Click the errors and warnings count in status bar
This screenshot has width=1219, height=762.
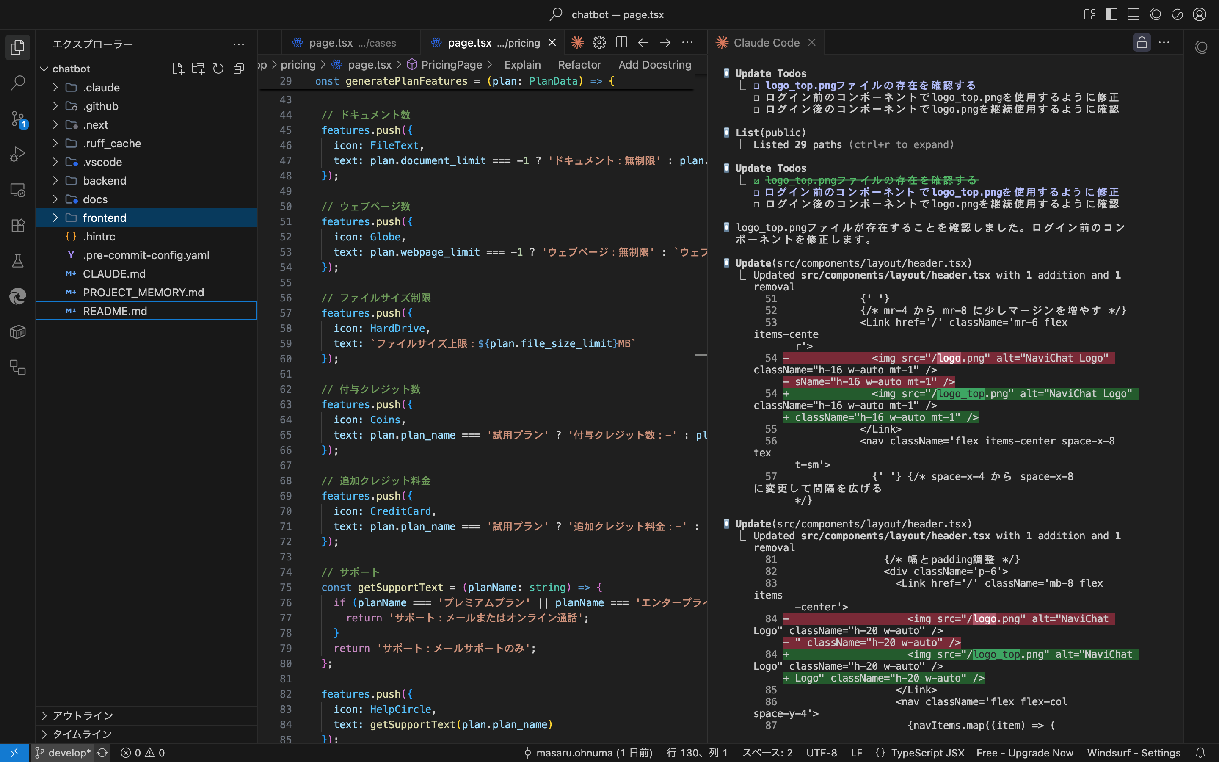pyautogui.click(x=143, y=753)
